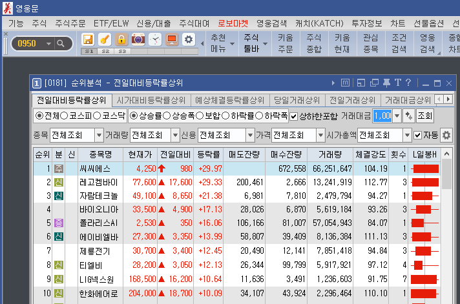
Task: Open the 시가총액 전체조회 dropdown
Action: pos(407,135)
